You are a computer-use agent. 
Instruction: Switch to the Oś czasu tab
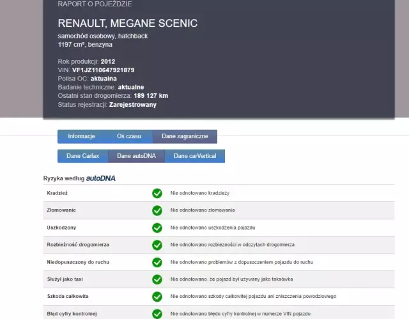129,136
